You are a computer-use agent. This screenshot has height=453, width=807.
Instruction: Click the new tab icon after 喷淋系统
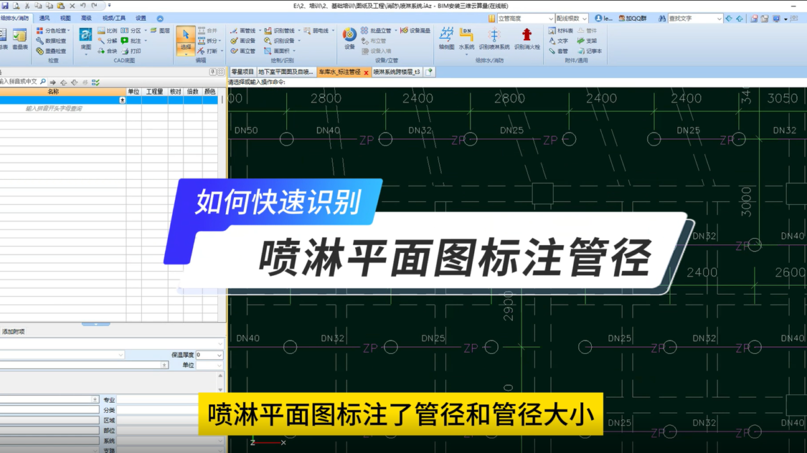(429, 71)
